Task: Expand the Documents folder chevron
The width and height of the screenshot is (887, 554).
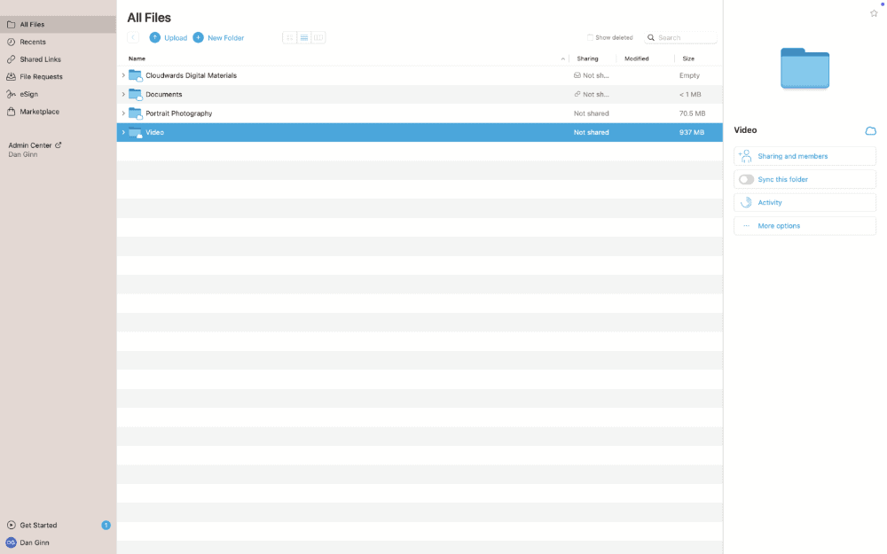Action: coord(123,94)
